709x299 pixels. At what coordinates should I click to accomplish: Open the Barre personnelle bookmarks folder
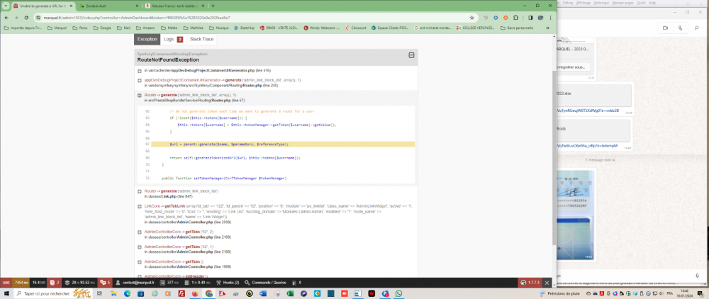click(517, 28)
